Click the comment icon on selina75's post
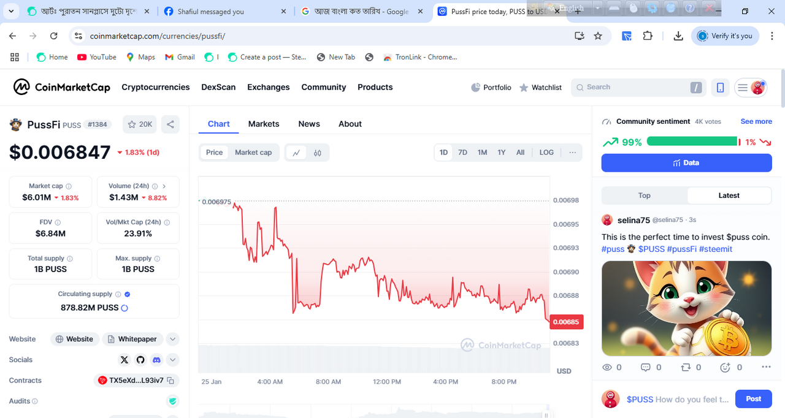This screenshot has width=785, height=418. tap(645, 367)
